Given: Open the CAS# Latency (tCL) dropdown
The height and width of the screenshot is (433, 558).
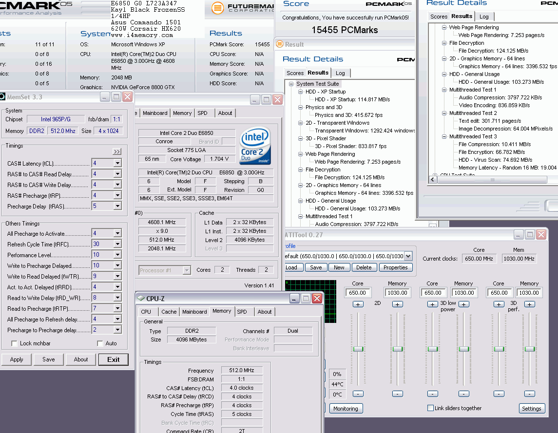Looking at the screenshot, I should click(x=117, y=163).
